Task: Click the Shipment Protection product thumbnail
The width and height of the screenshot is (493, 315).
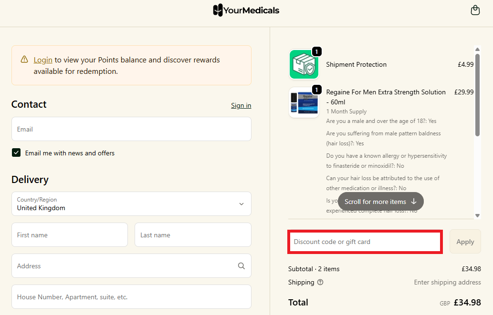Action: click(x=304, y=64)
